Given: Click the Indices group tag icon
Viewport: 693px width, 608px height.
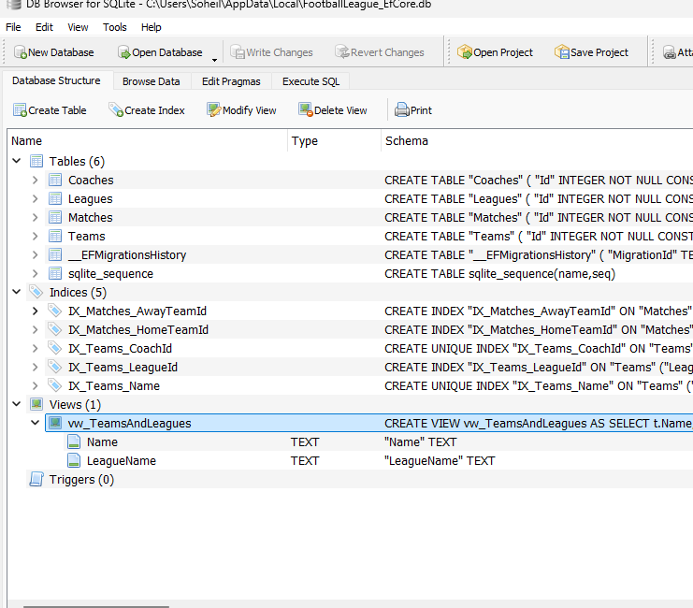Looking at the screenshot, I should [36, 292].
